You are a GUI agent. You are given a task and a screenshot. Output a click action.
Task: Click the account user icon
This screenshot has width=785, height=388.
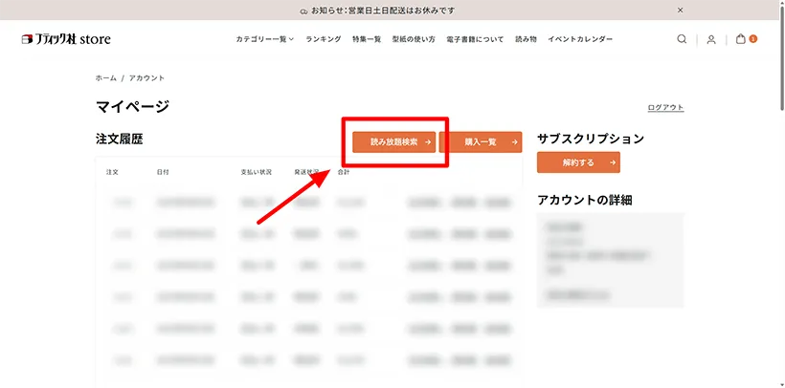click(711, 39)
